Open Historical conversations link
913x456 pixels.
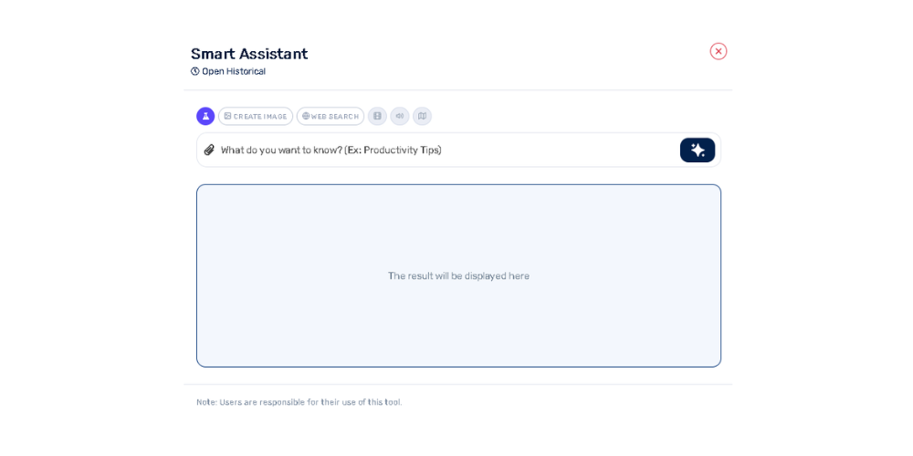click(x=233, y=71)
